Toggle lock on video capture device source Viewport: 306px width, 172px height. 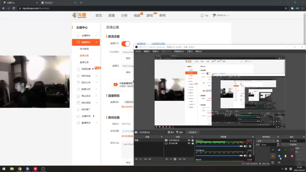tap(193, 140)
